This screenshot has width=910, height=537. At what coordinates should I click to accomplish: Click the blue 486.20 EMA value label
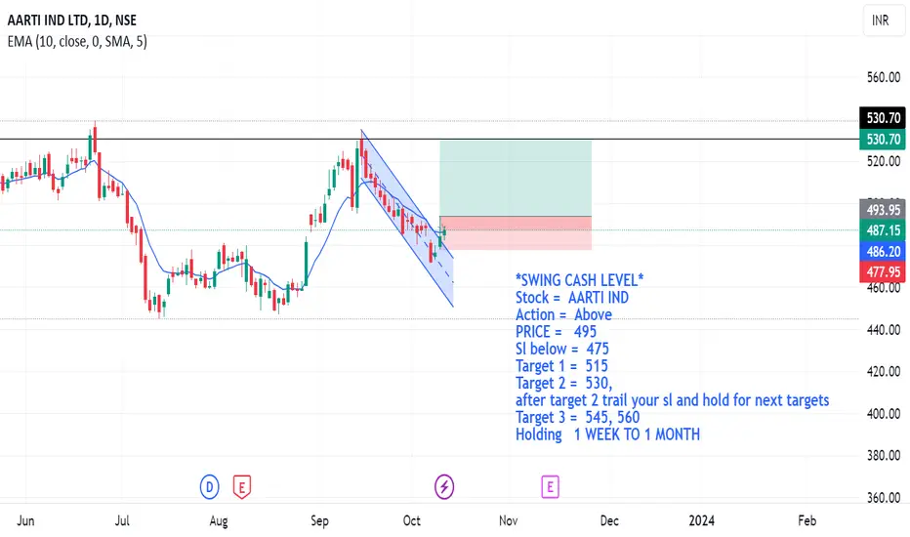tap(882, 251)
